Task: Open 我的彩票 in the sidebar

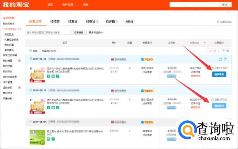Action: tap(9, 45)
